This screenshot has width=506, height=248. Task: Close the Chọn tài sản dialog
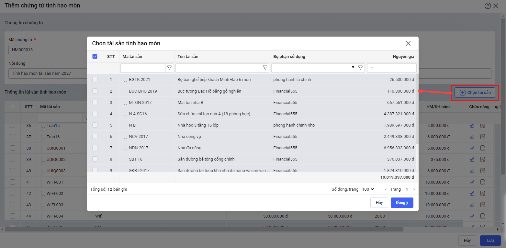click(x=408, y=43)
